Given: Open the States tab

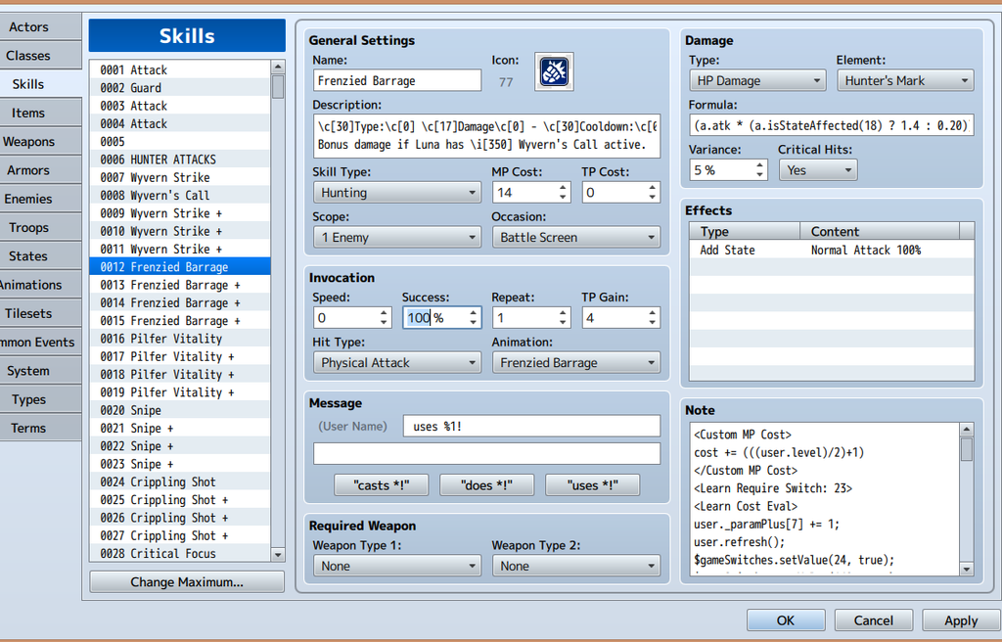Looking at the screenshot, I should point(28,256).
